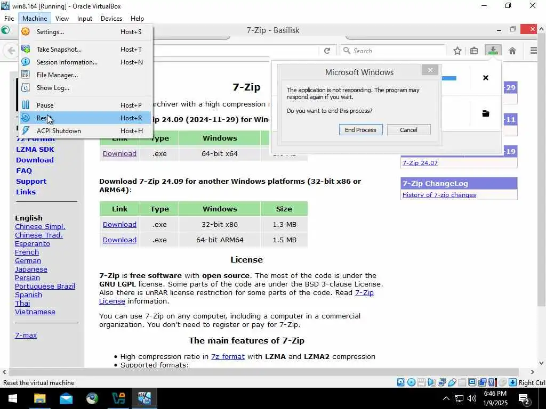
Task: Toggle the downloads panel arrow icon
Action: (493, 51)
